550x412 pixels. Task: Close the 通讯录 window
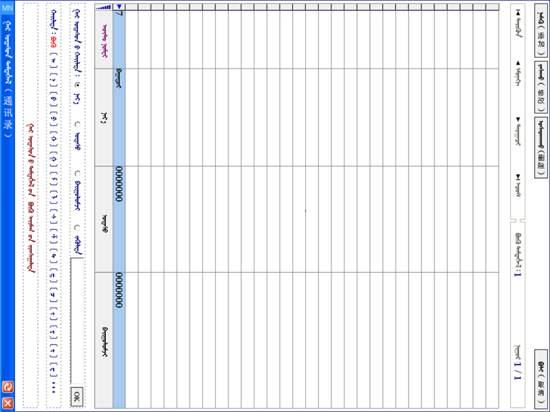(x=8, y=403)
